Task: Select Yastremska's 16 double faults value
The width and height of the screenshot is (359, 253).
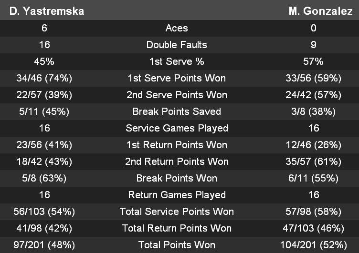Action: pos(44,45)
